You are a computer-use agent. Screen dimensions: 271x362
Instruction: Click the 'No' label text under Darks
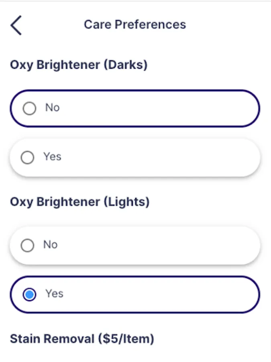click(x=52, y=108)
